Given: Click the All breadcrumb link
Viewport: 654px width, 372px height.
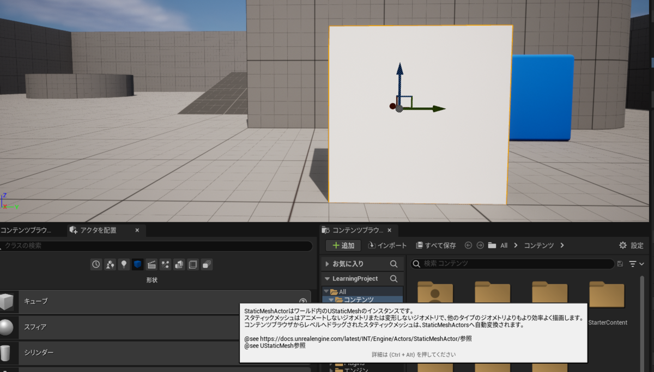Looking at the screenshot, I should pyautogui.click(x=504, y=245).
